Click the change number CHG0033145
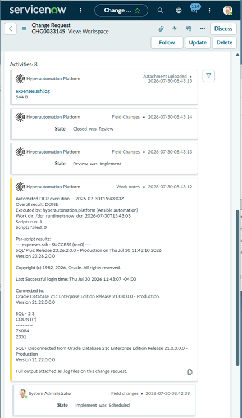242x418 pixels. (48, 32)
